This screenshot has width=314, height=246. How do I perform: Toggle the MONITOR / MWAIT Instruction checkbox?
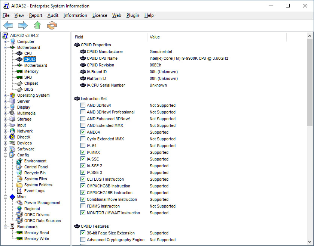pyautogui.click(x=83, y=213)
